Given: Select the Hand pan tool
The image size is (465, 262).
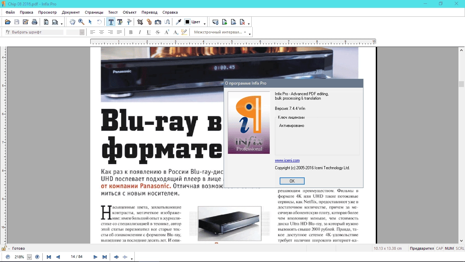Looking at the screenshot, I should tap(72, 22).
